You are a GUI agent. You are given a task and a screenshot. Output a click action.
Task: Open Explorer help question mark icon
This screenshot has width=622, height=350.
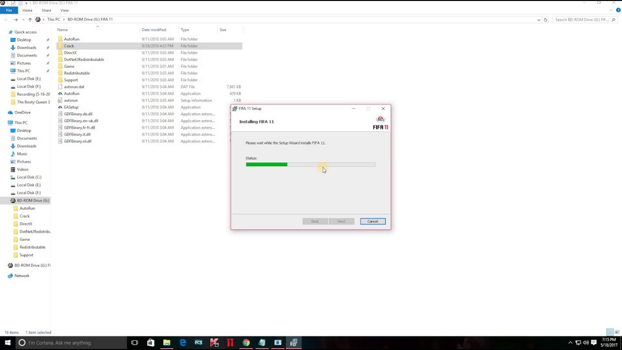point(618,10)
